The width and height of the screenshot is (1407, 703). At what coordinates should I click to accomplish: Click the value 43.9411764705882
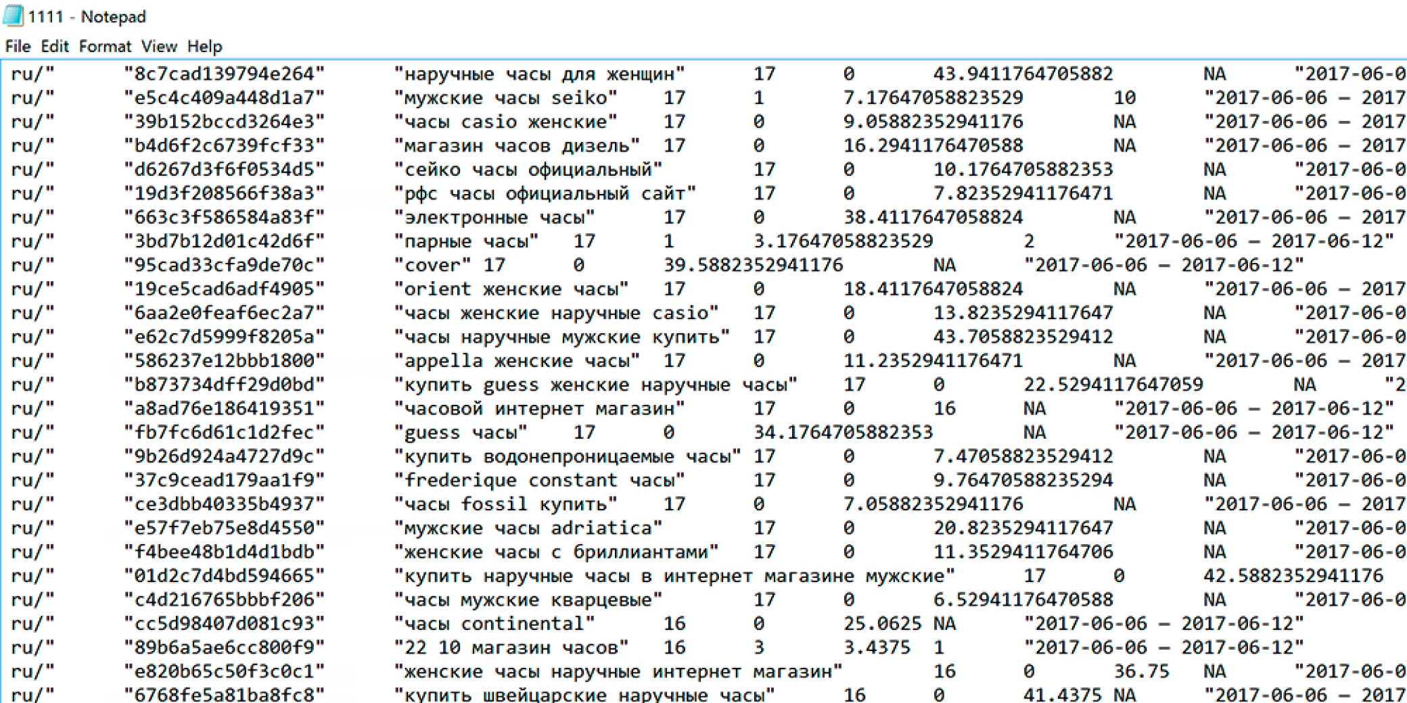(1023, 74)
